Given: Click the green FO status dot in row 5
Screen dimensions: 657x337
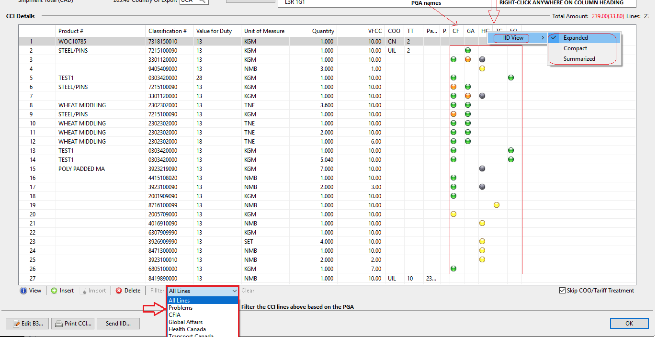Looking at the screenshot, I should coord(511,78).
